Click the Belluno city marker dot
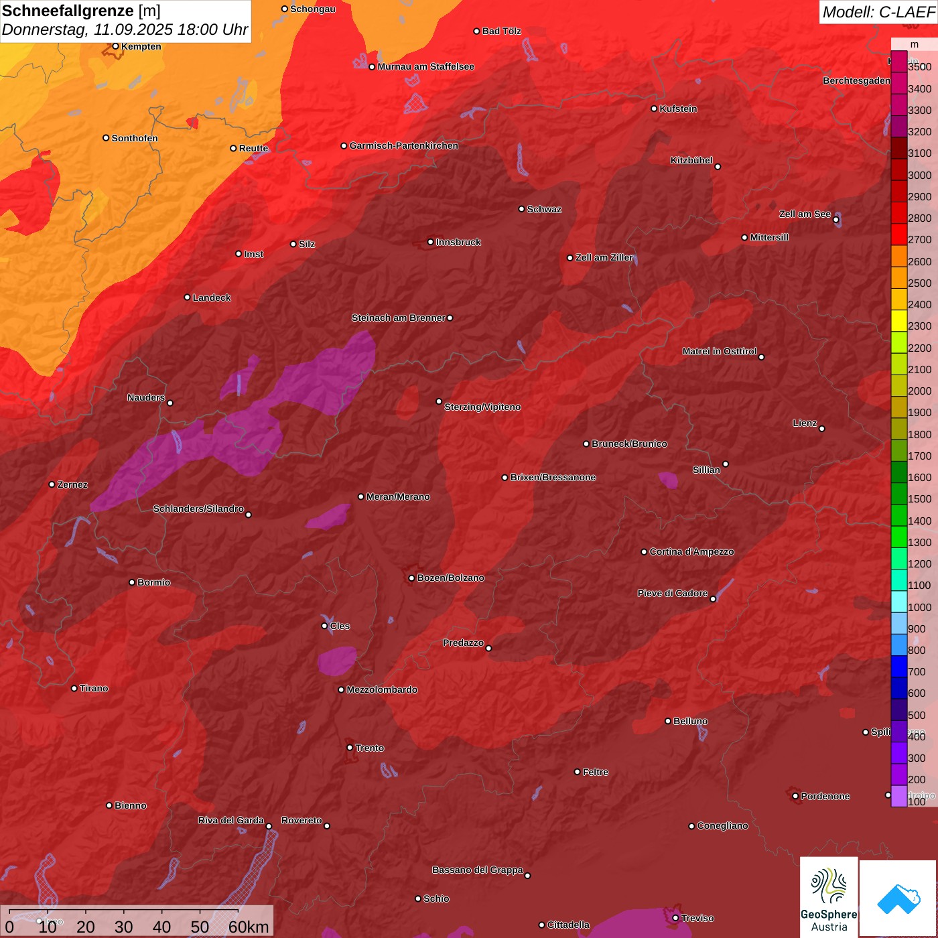The width and height of the screenshot is (938, 938). coord(668,721)
